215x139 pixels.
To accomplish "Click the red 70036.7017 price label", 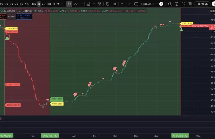I will coord(12,31).
